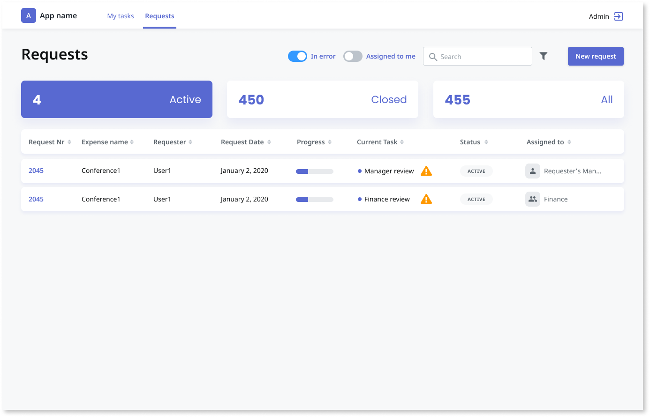Click the warning triangle on Manager review row

click(x=426, y=171)
